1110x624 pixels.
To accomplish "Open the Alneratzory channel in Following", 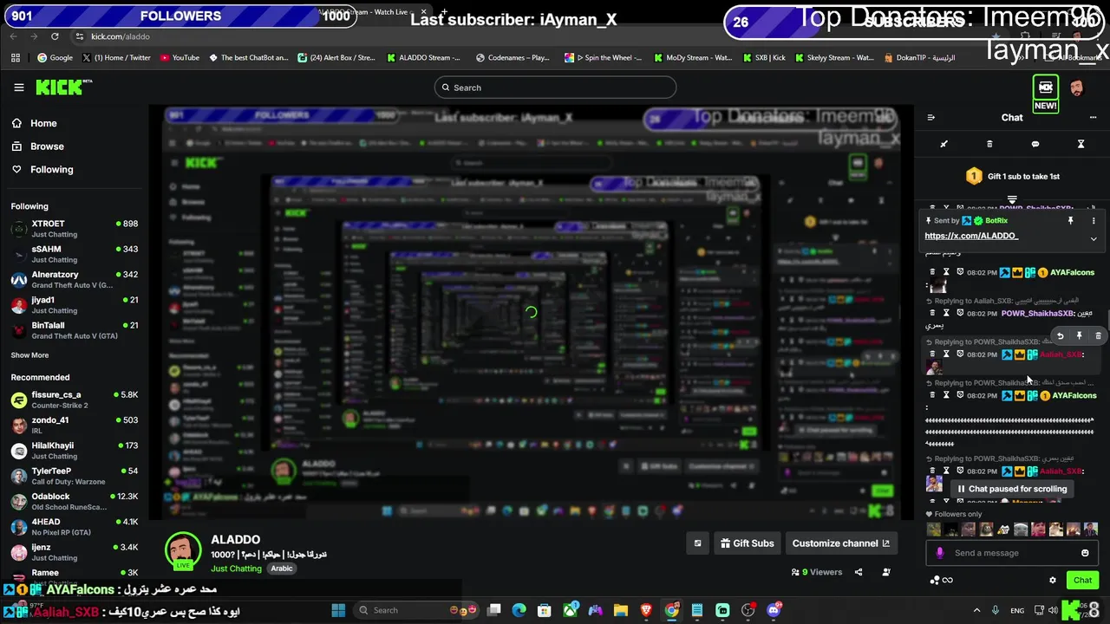I will coord(74,280).
